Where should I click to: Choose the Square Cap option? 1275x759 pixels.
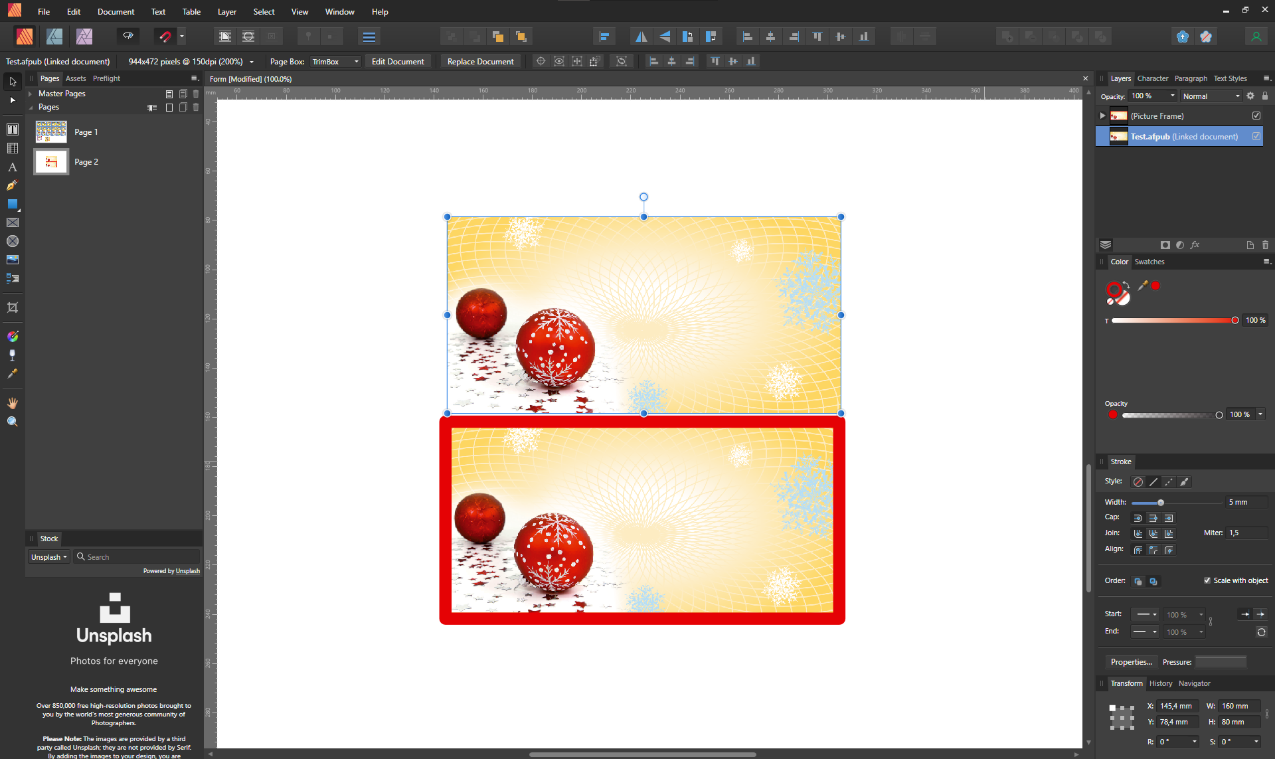[1169, 518]
